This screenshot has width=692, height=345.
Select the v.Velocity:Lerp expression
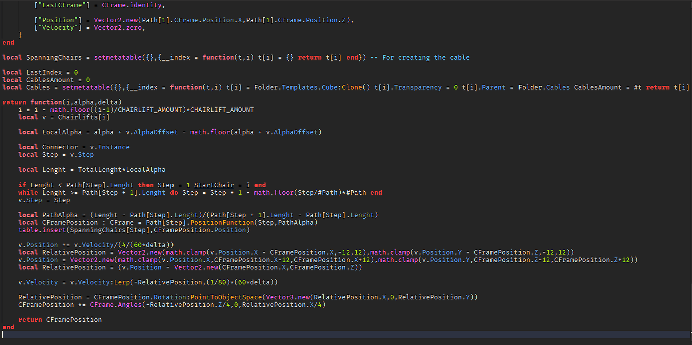coord(100,282)
